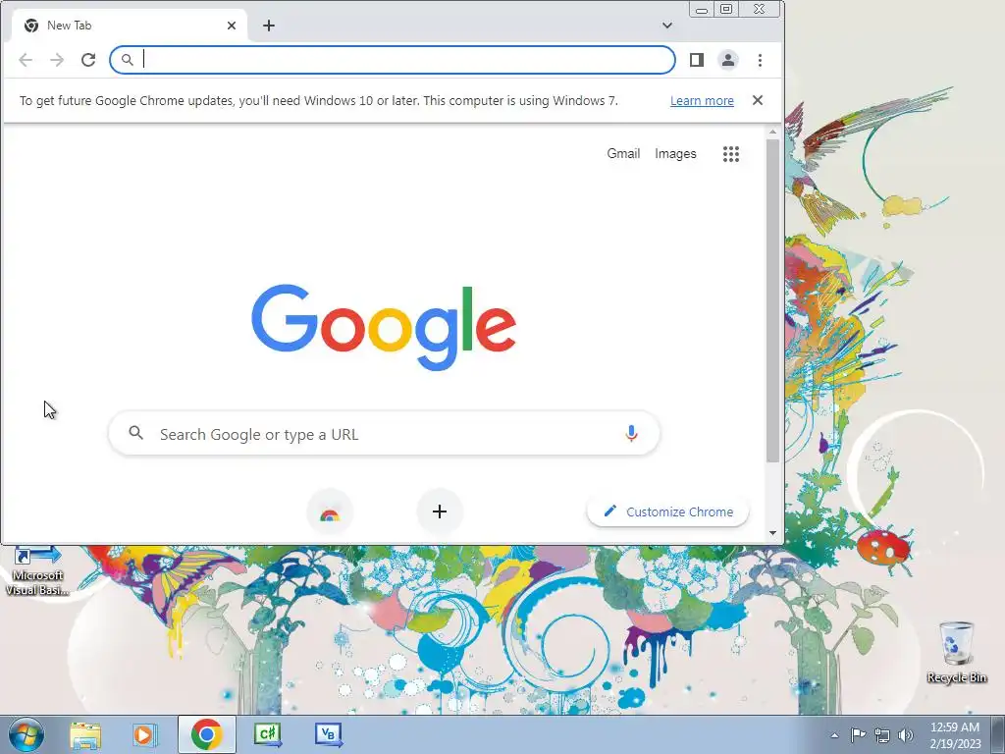
Task: Open Windows Explorer from taskbar
Action: point(85,734)
